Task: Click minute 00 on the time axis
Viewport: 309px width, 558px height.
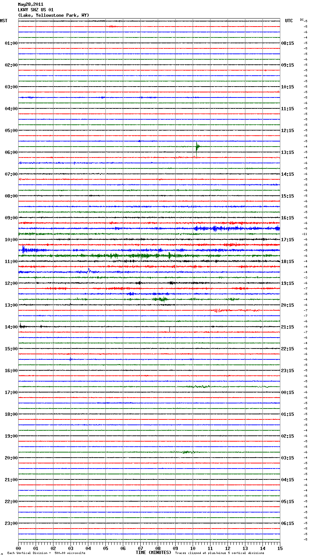Action: (x=18, y=548)
